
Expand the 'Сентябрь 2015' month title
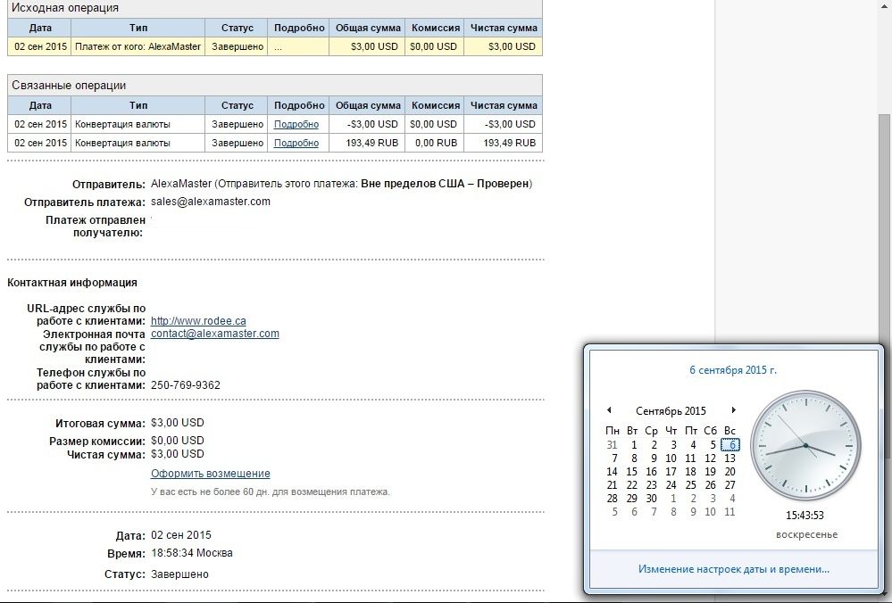671,411
